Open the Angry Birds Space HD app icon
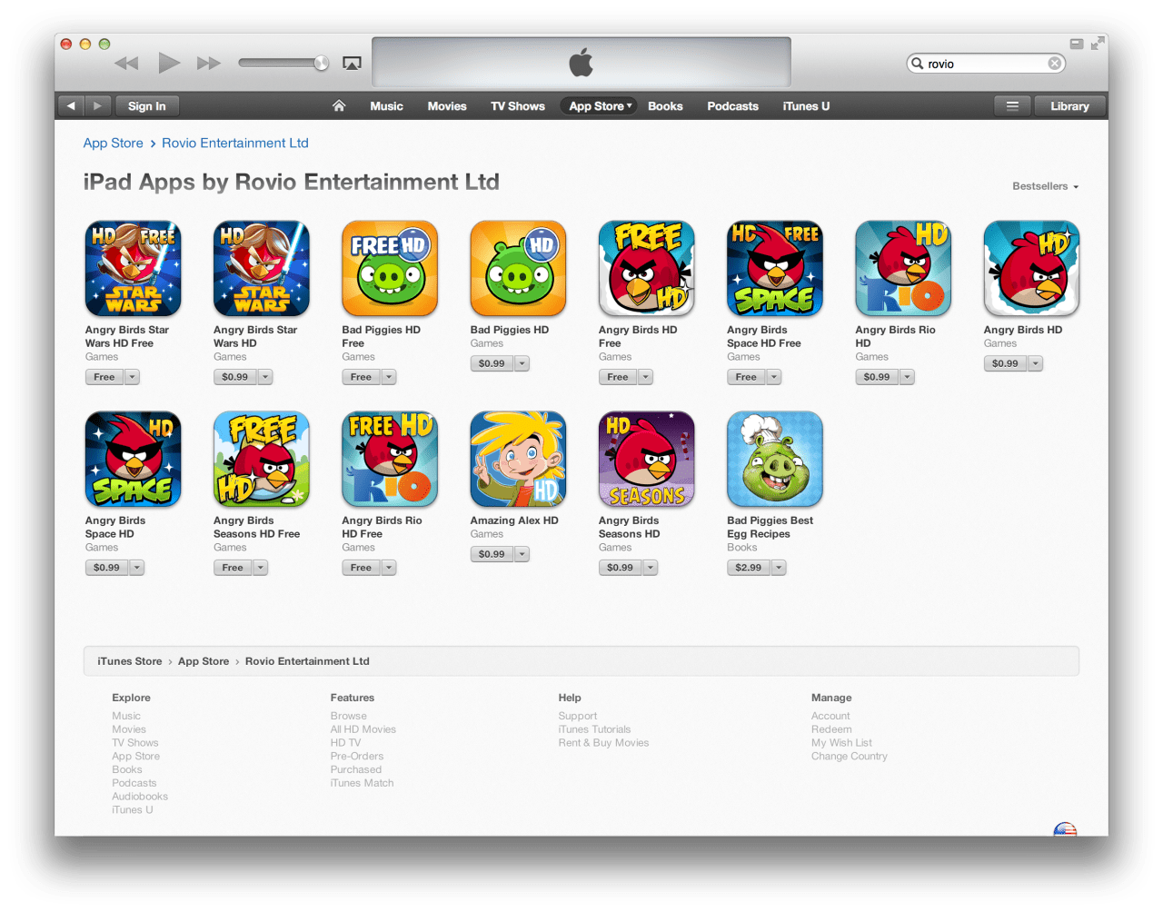The height and width of the screenshot is (912, 1163). pos(133,459)
